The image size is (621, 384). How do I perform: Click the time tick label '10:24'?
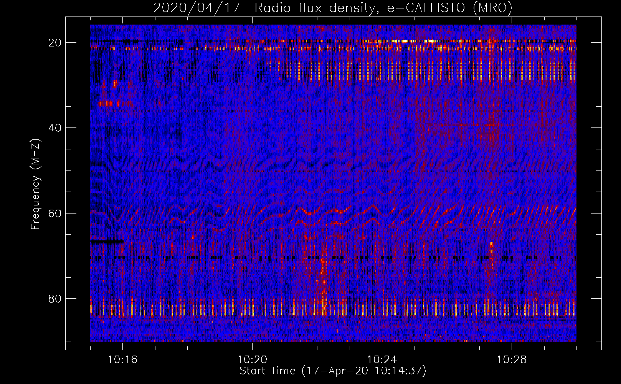pyautogui.click(x=382, y=359)
